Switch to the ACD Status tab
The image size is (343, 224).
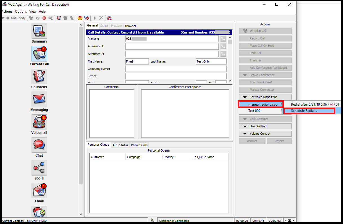120,145
